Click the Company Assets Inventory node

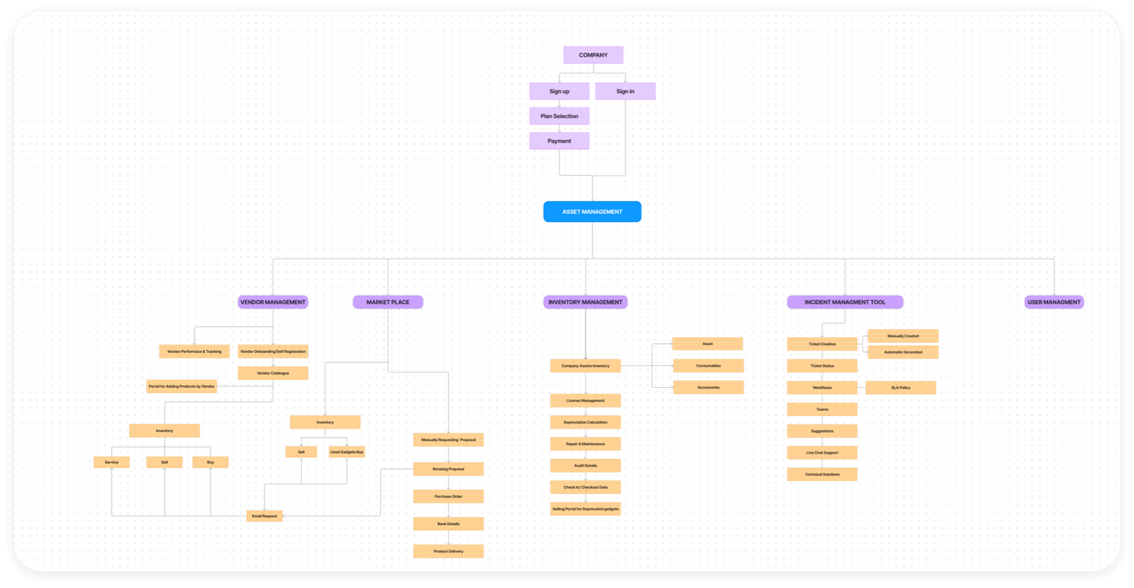coord(585,366)
